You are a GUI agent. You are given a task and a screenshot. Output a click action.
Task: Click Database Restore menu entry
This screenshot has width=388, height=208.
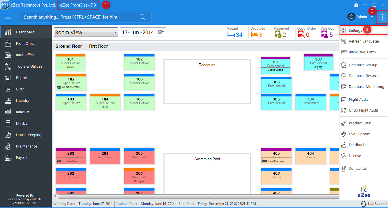[x=364, y=76]
